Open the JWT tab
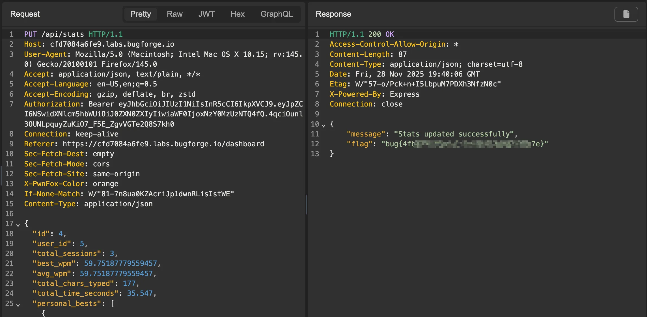 [x=206, y=14]
